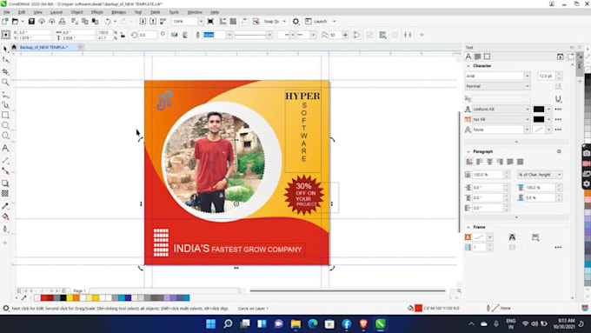Switch to the Page 1 tab
This screenshot has height=333, width=591.
click(79, 290)
